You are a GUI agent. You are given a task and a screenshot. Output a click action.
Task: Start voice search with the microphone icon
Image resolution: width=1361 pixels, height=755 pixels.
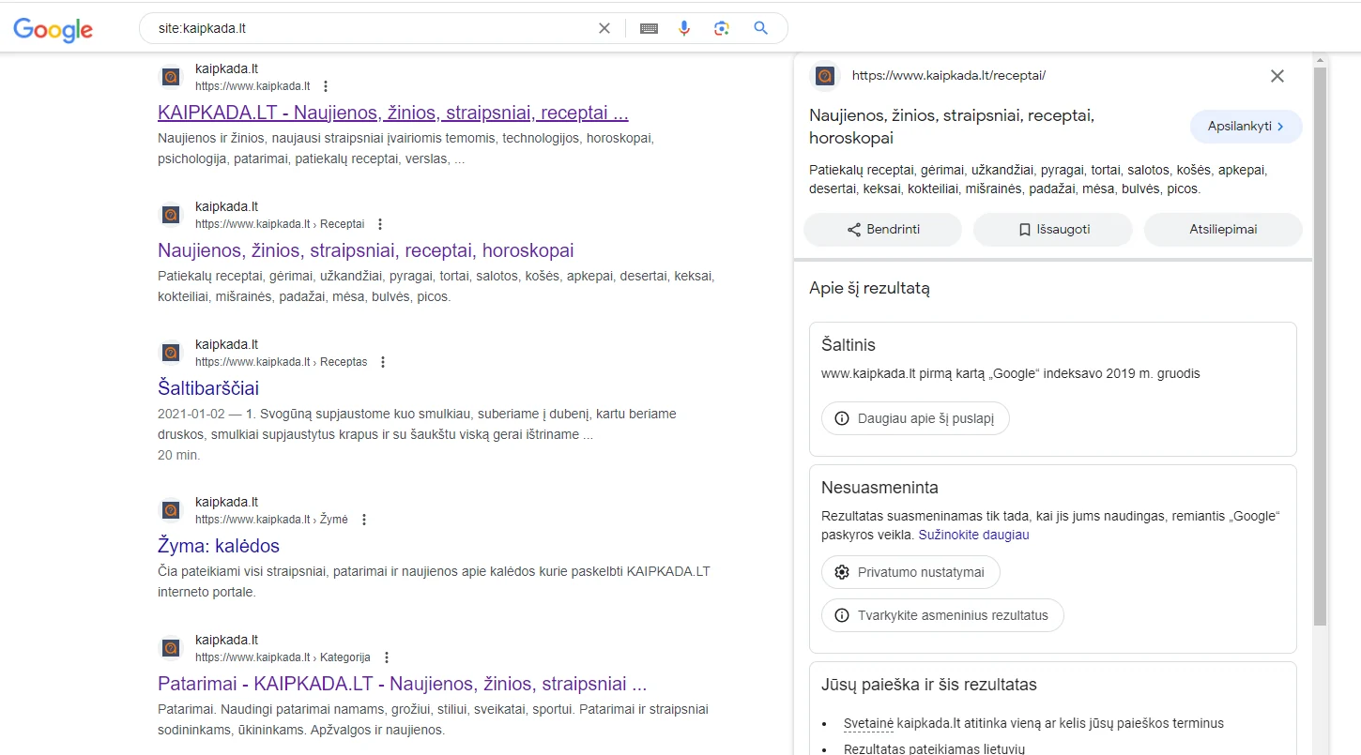[684, 28]
